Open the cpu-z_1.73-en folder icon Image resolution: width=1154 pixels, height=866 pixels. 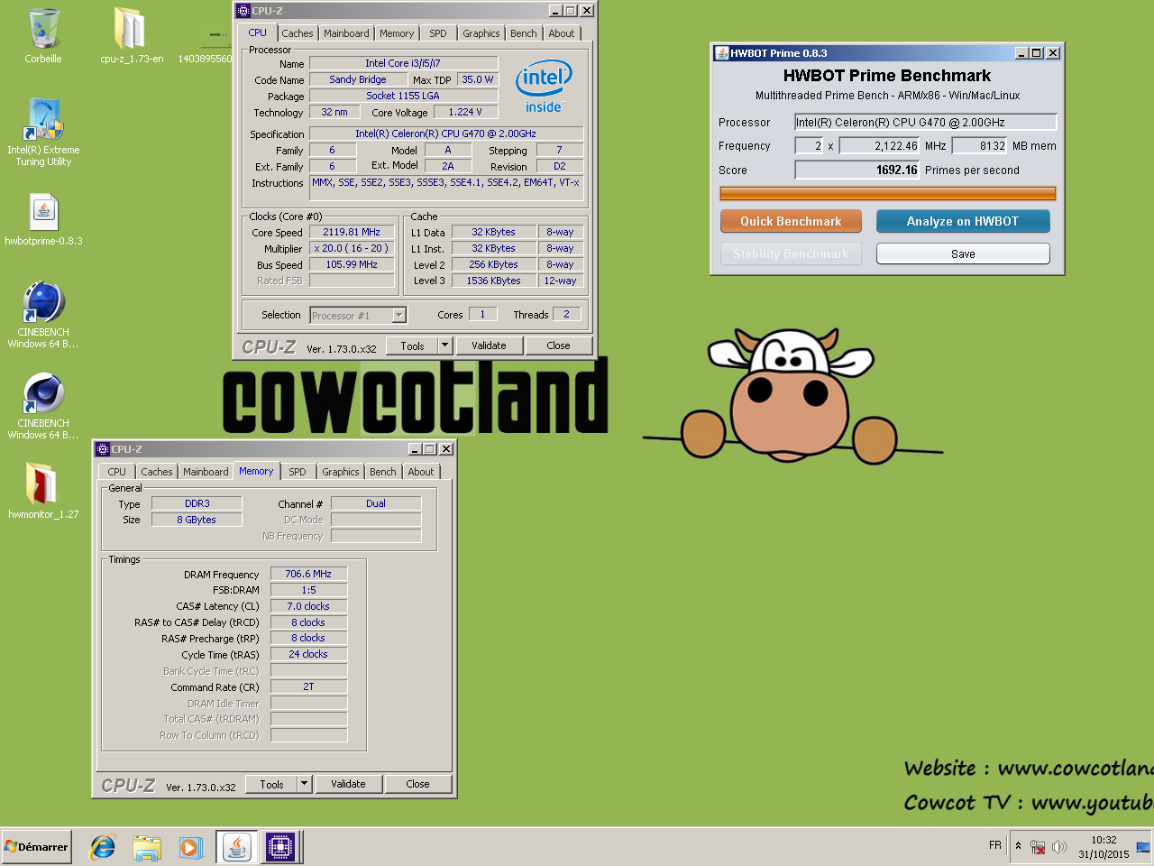click(132, 36)
